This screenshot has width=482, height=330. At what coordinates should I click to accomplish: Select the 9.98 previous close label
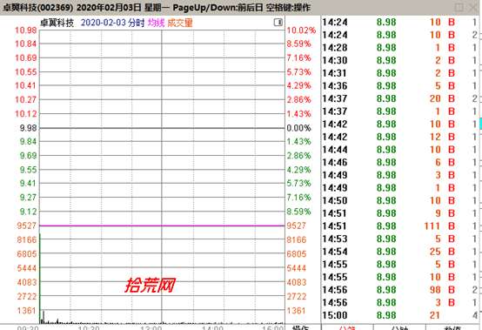pyautogui.click(x=29, y=128)
